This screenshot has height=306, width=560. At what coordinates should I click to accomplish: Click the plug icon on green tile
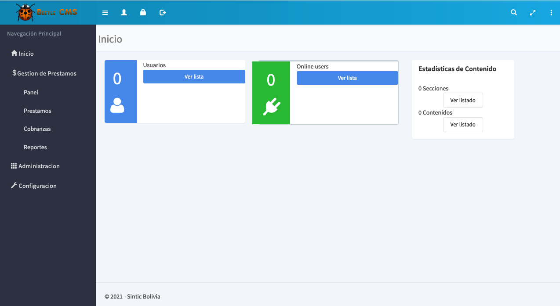(x=271, y=107)
